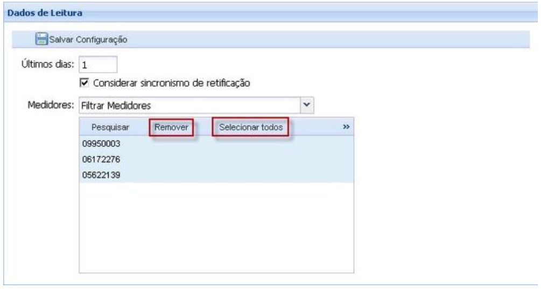The height and width of the screenshot is (289, 541).
Task: Select meter 06172276 in the list
Action: 98,160
